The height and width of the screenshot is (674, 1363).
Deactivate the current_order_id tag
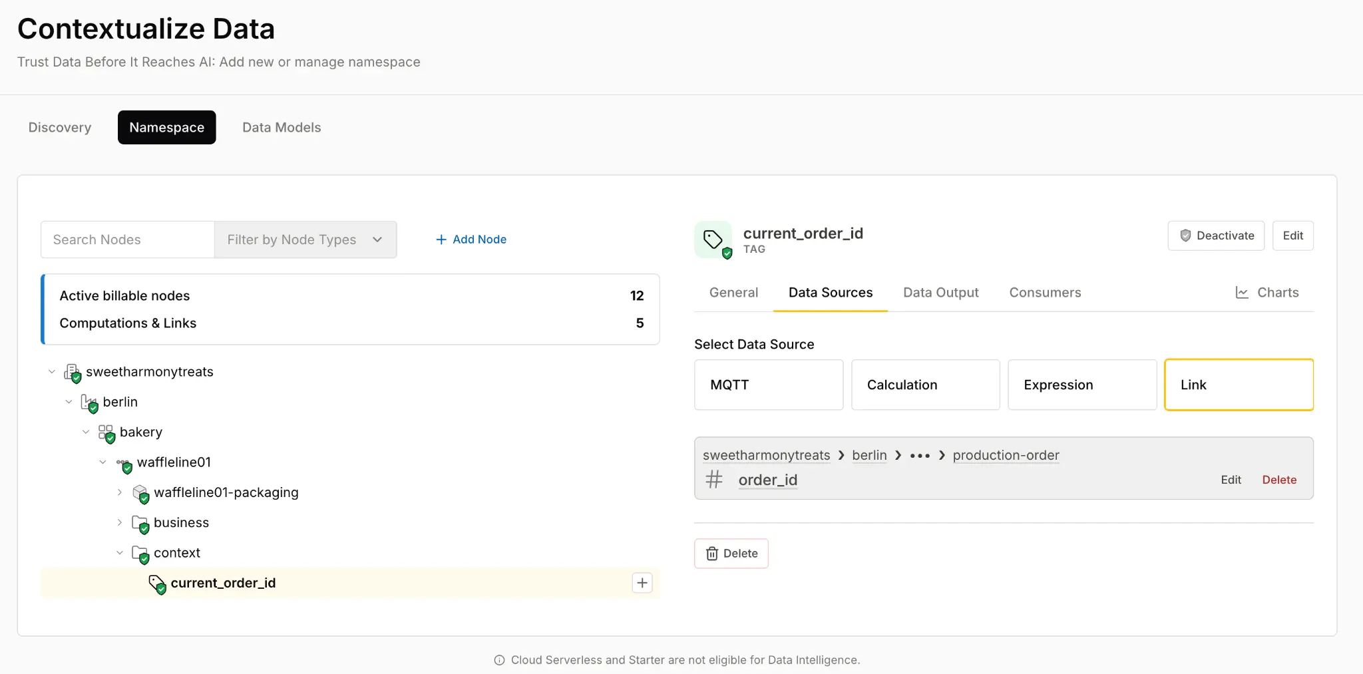tap(1216, 236)
